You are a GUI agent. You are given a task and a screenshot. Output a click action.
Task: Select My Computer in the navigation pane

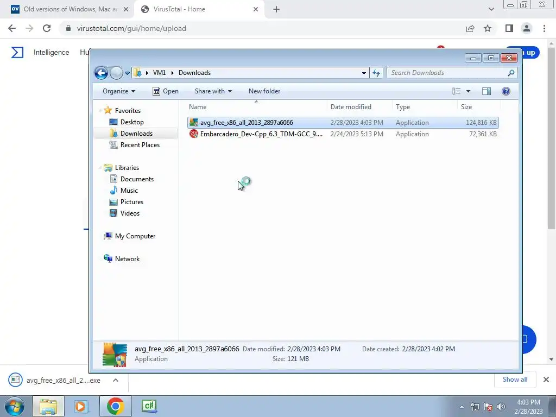pyautogui.click(x=135, y=236)
